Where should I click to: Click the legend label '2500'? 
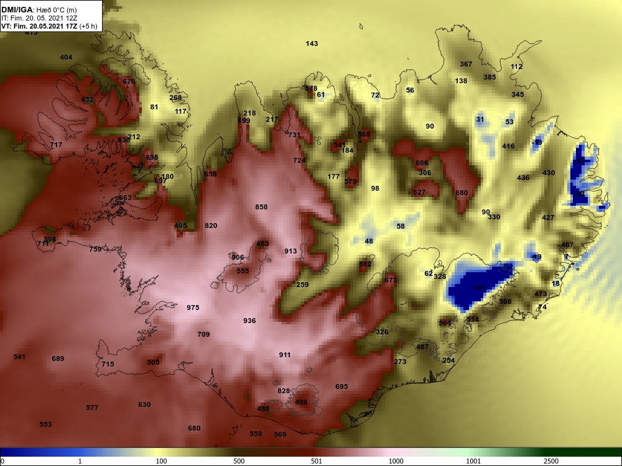coord(551,461)
